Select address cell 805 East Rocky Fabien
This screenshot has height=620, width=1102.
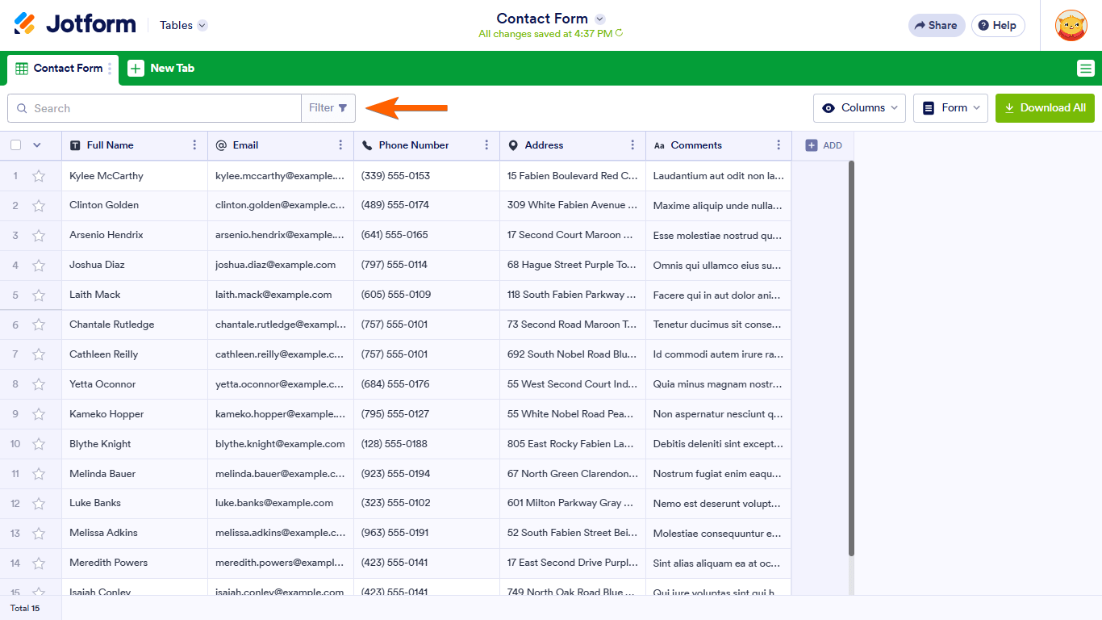pos(573,444)
